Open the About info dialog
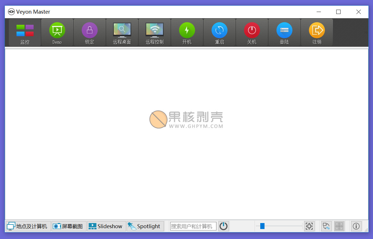 [356, 226]
